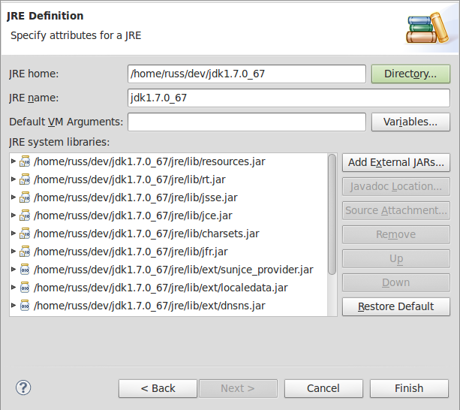460x410 pixels.
Task: Click the jar icon for sunjce_provider.jar
Action: click(25, 270)
